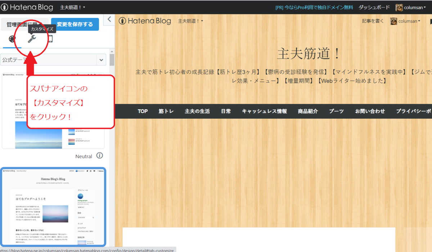432x252 pixels.
Task: Select 日常 navigation item
Action: click(x=226, y=111)
